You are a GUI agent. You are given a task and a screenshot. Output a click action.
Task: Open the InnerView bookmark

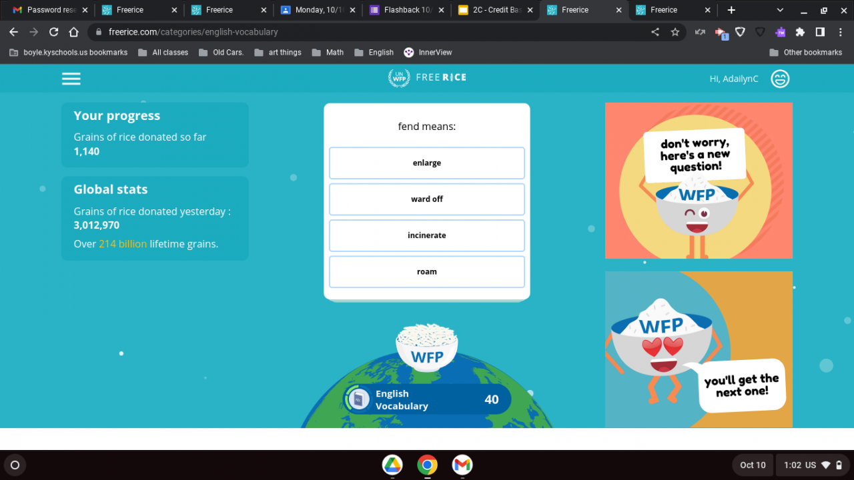pos(428,52)
